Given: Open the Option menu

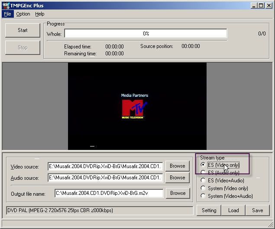Looking at the screenshot, I should (23, 14).
